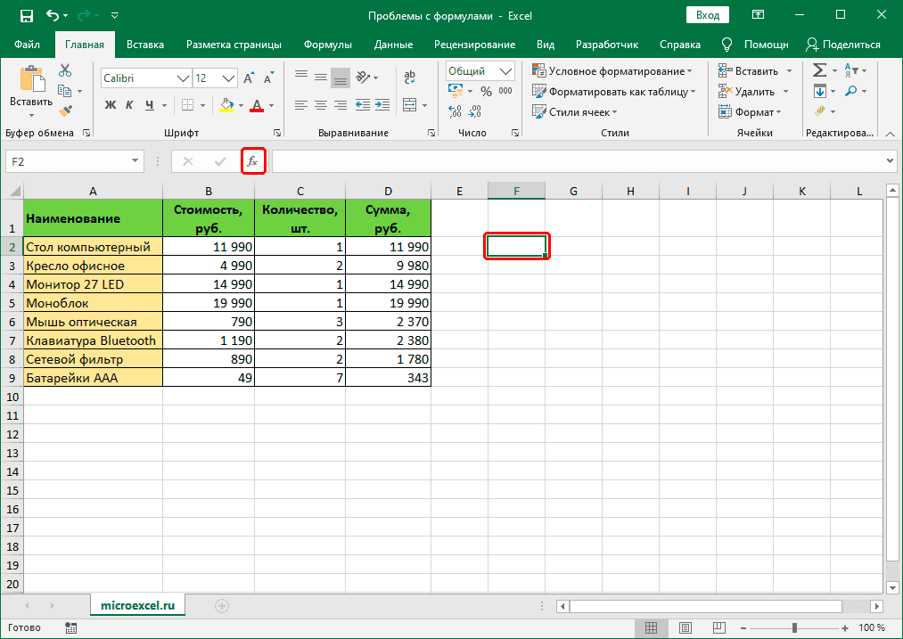This screenshot has height=639, width=903.
Task: Click the Increase Font Size icon
Action: [249, 78]
